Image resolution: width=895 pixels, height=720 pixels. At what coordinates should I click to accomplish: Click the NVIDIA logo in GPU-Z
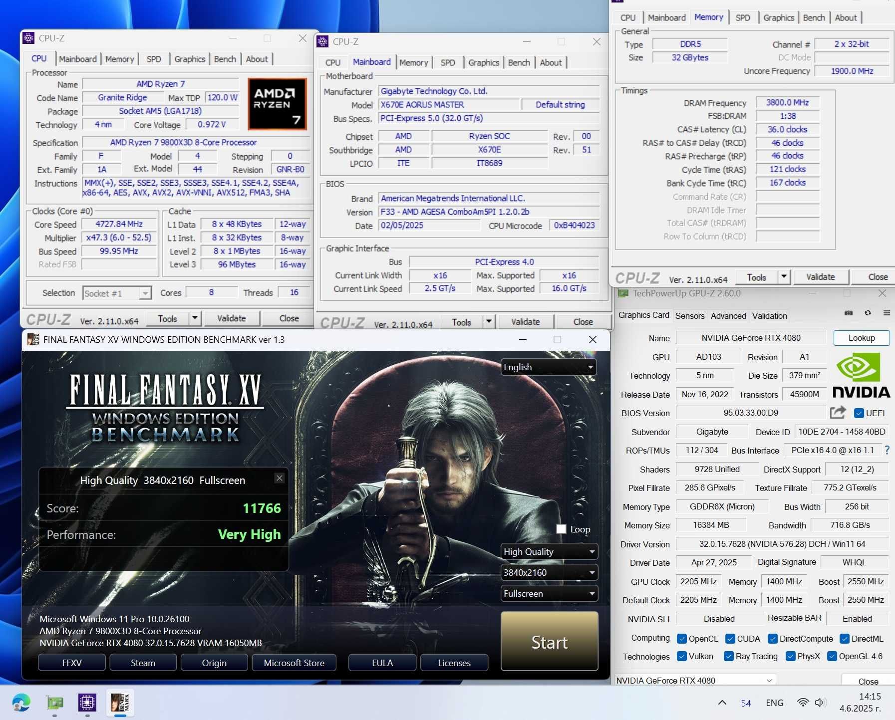pyautogui.click(x=861, y=376)
